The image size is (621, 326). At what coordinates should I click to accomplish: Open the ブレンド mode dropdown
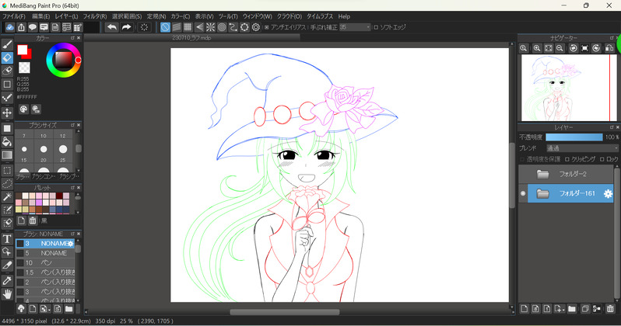(x=581, y=147)
